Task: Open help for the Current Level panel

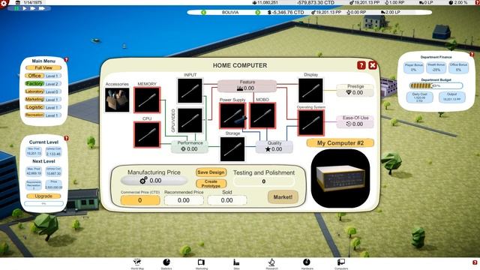Action: pyautogui.click(x=66, y=138)
